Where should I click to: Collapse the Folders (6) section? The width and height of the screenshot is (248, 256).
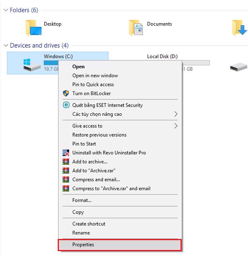pyautogui.click(x=5, y=10)
